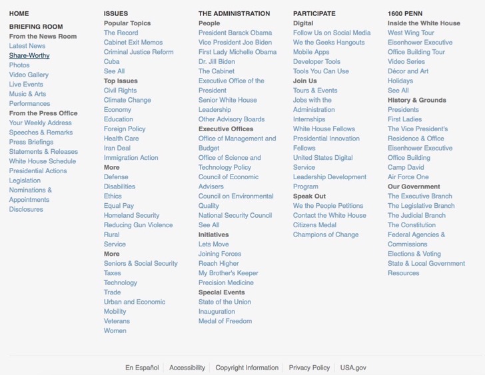
Task: Open the Privacy Policy footer link
Action: pyautogui.click(x=309, y=368)
